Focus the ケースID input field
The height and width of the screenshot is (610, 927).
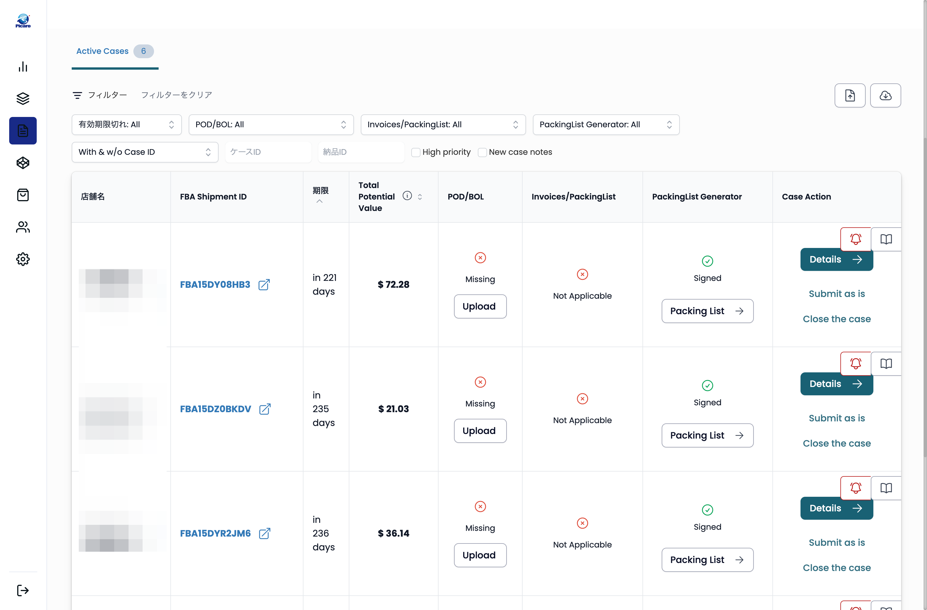268,152
